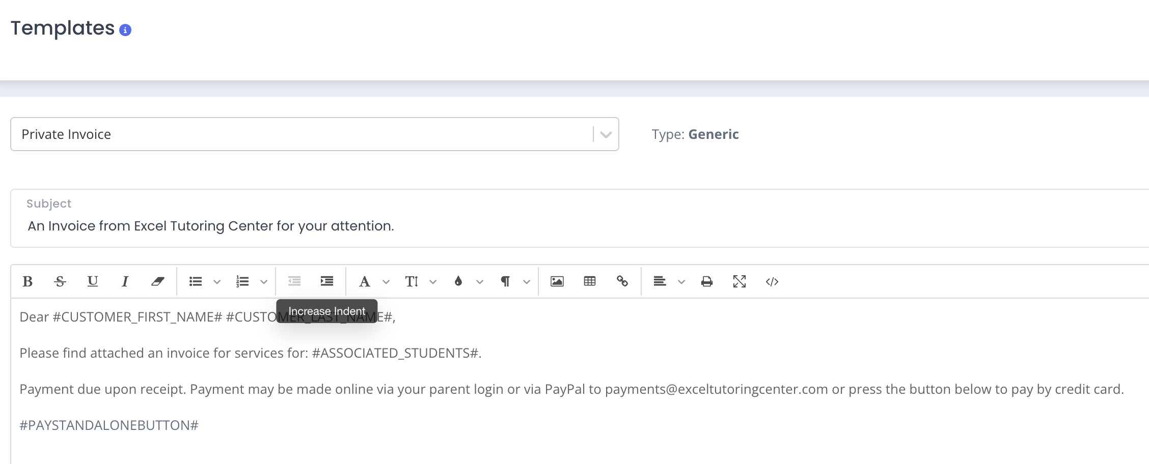1149x464 pixels.
Task: Click the eraser clear formatting icon
Action: 157,281
